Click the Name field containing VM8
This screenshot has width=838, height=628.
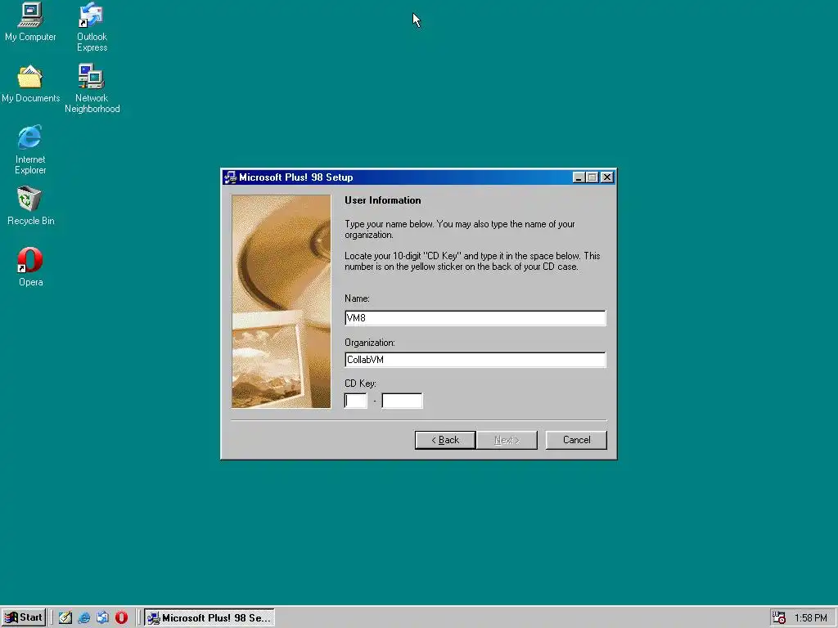click(475, 318)
